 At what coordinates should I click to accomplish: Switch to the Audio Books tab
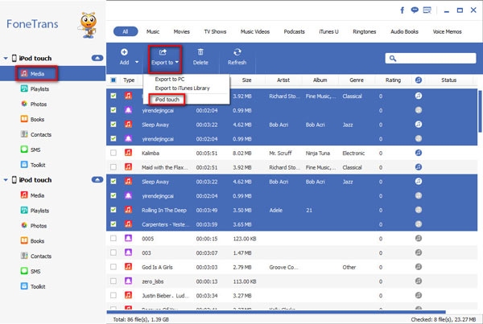[404, 31]
